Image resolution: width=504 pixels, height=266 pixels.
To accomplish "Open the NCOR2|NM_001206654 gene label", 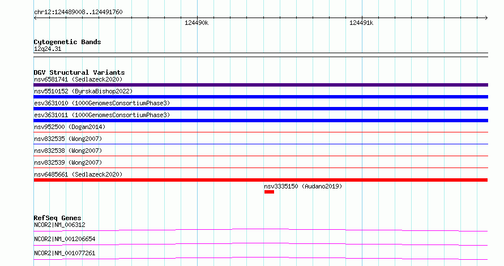I will click(65, 239).
